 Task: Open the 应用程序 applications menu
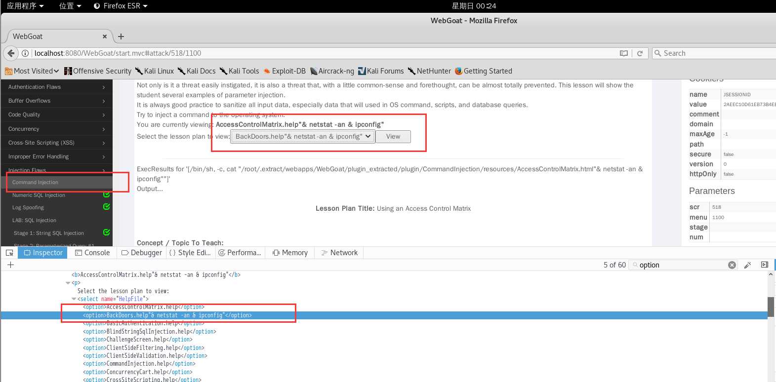[x=25, y=6]
